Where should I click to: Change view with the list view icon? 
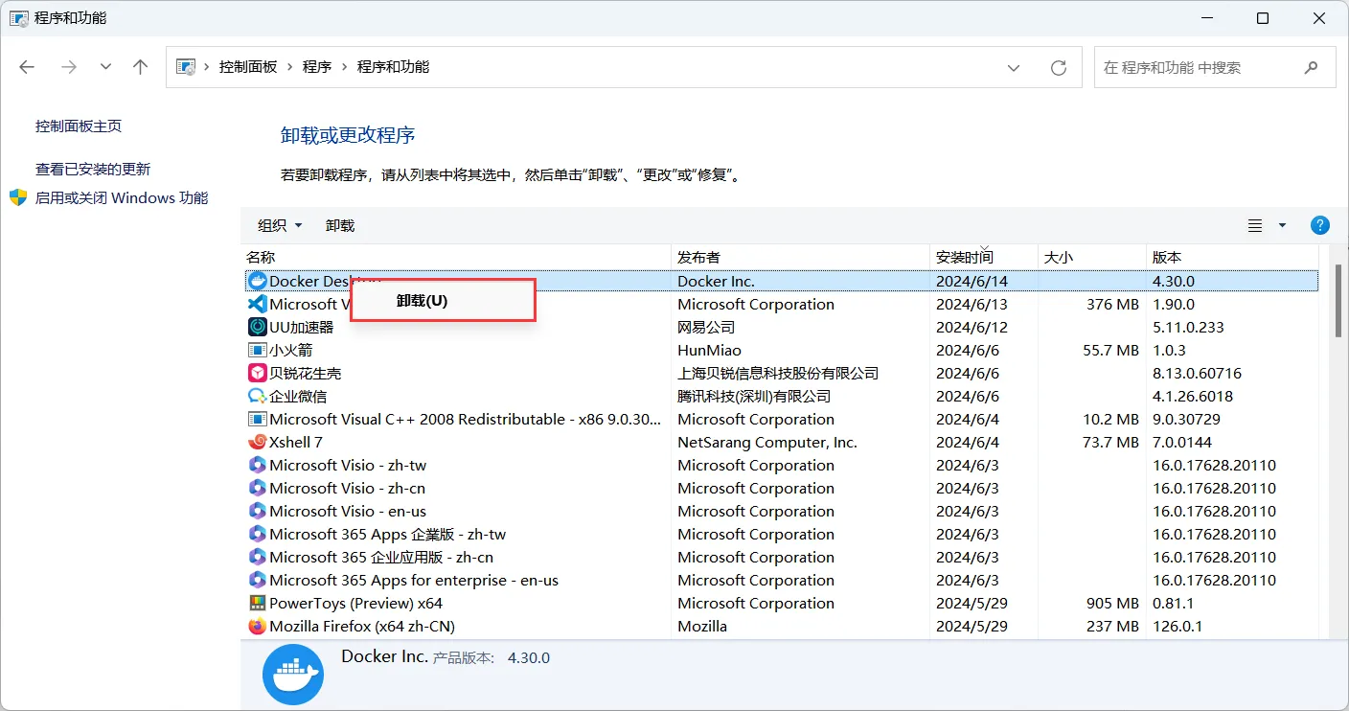(x=1255, y=225)
